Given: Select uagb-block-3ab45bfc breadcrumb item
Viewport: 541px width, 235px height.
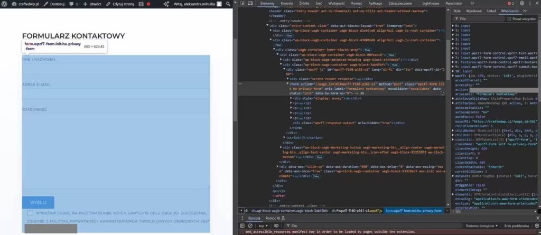Looking at the screenshot, I should click(x=290, y=211).
